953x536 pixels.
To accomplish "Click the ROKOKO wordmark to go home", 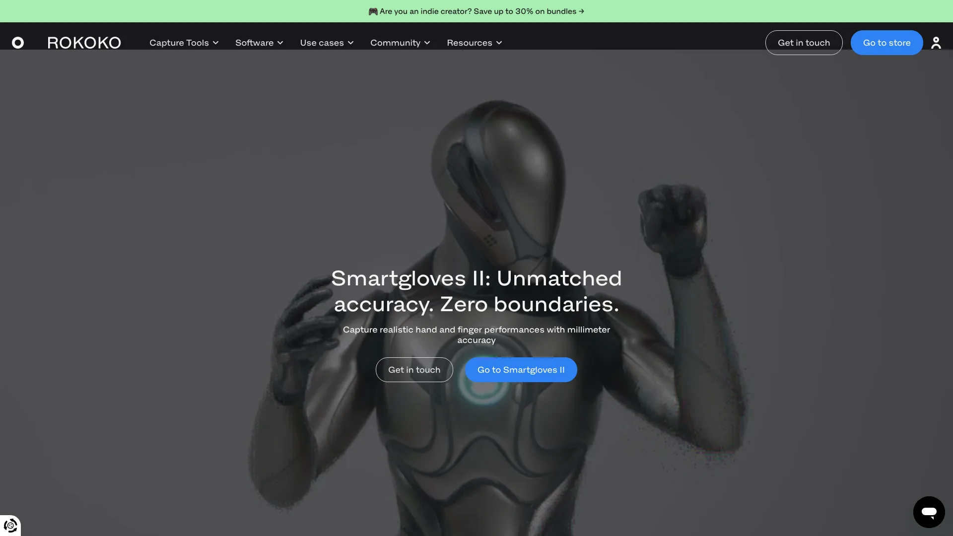I will (84, 43).
